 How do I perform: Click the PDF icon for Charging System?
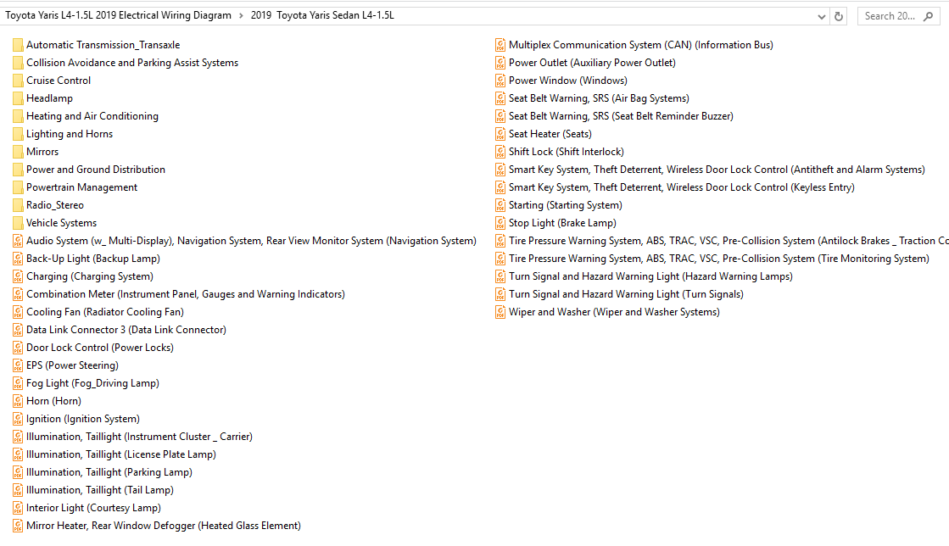click(x=18, y=276)
